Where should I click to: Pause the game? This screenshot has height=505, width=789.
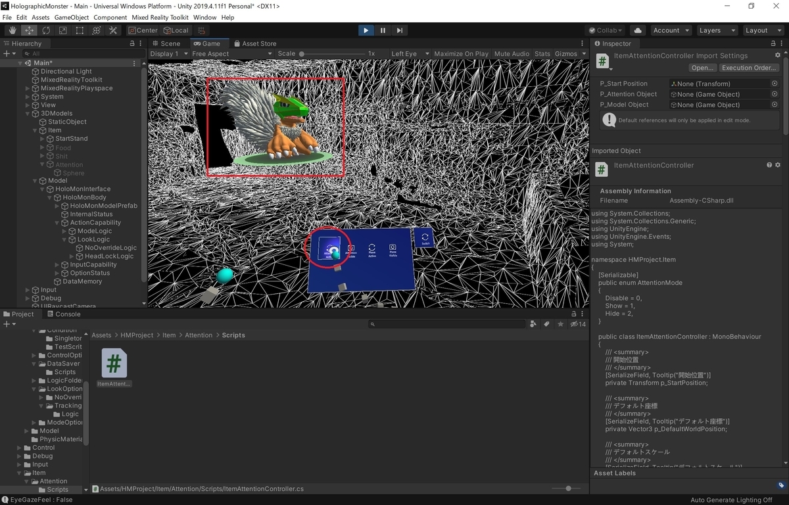click(383, 30)
